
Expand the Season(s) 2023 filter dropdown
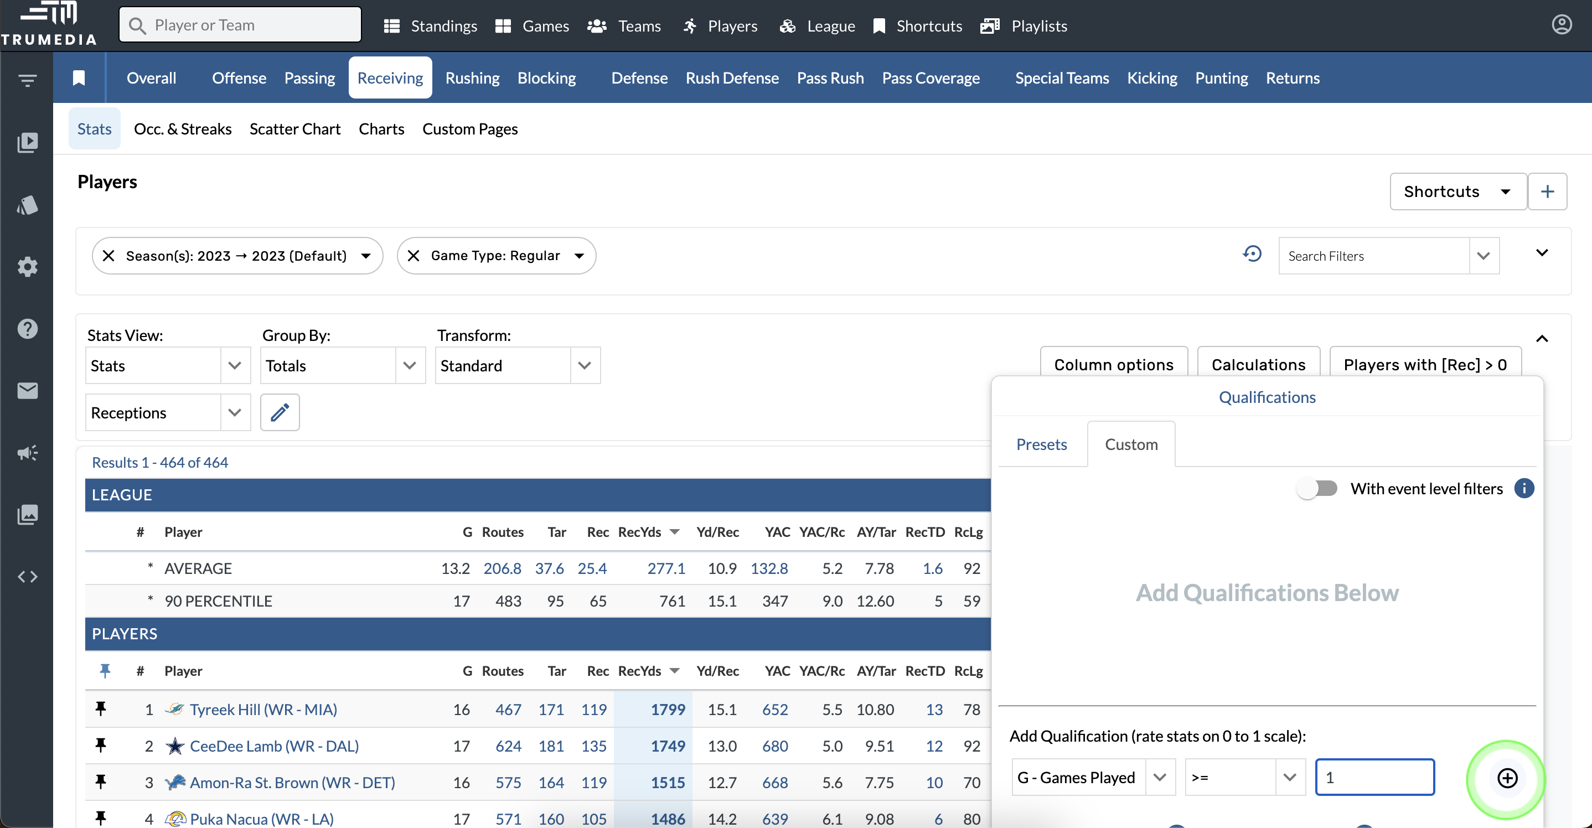(366, 256)
